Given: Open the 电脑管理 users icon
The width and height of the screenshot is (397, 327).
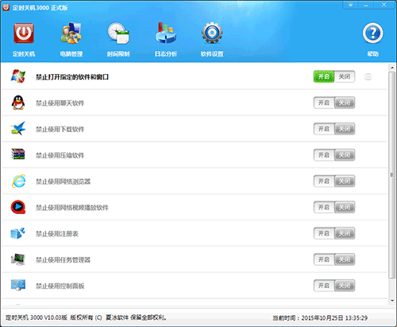Looking at the screenshot, I should 71,33.
